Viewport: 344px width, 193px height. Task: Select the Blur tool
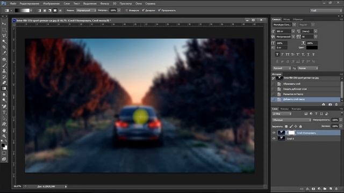(4, 94)
